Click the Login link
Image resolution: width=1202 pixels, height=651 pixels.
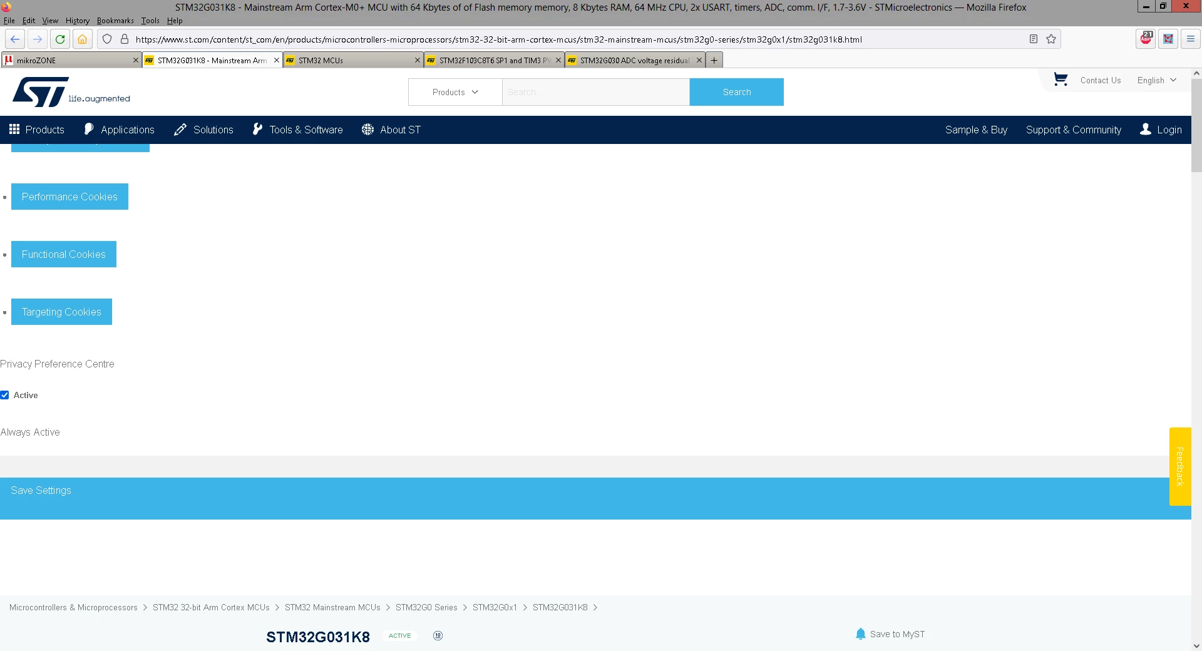point(1161,130)
